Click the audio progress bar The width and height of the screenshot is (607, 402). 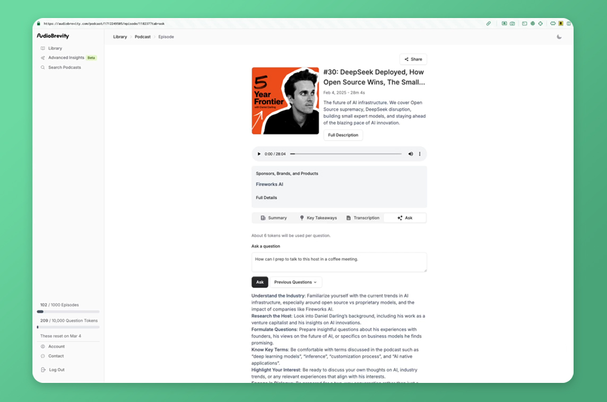click(346, 154)
